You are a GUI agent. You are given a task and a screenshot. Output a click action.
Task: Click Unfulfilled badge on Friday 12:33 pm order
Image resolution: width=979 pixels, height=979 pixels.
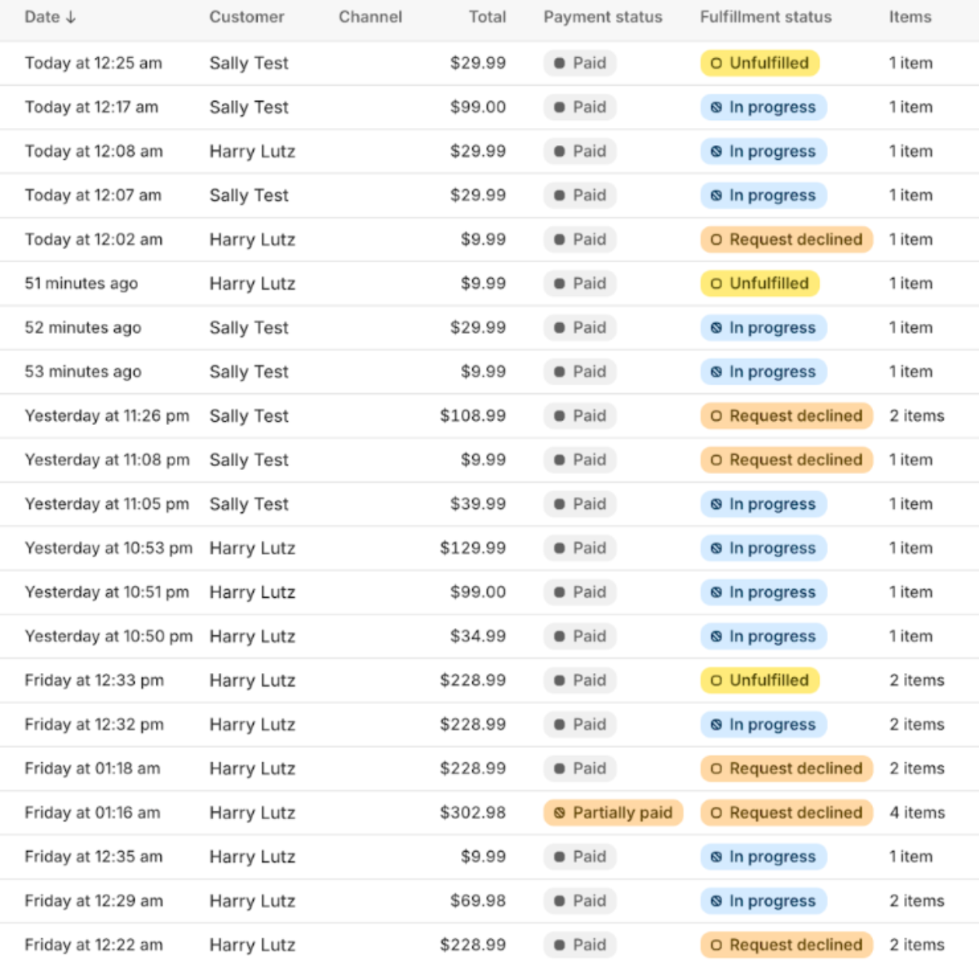[x=760, y=680]
